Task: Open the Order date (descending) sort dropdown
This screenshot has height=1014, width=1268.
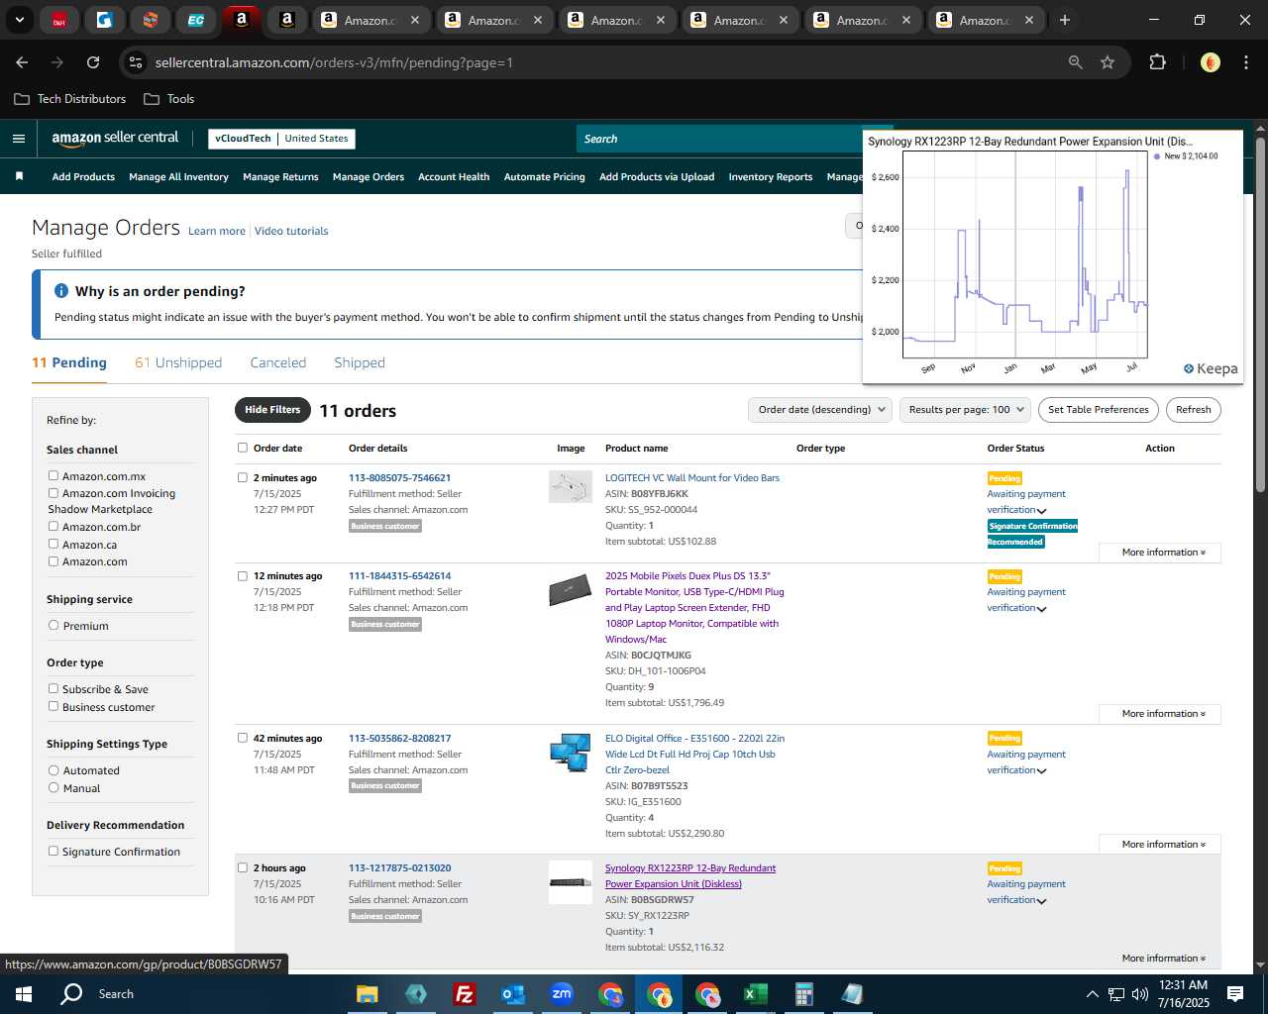Action: tap(820, 410)
